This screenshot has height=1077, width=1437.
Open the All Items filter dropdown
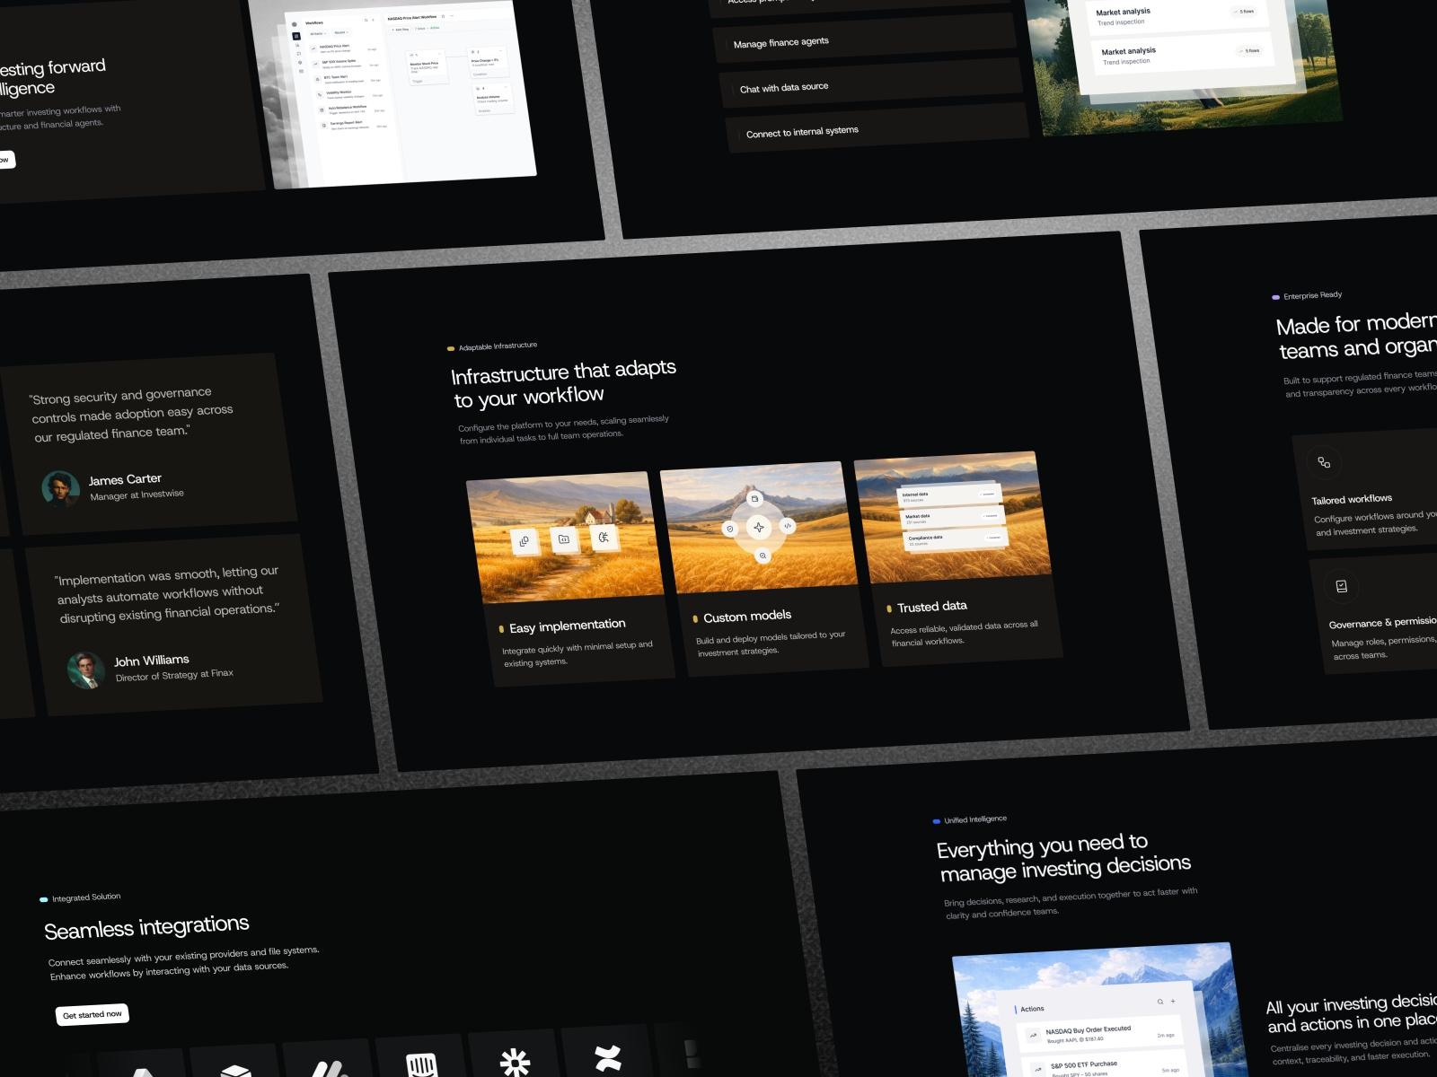click(x=318, y=33)
